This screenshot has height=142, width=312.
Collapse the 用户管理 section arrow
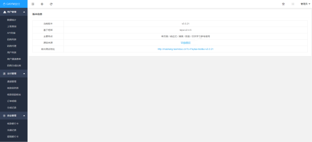click(x=24, y=12)
